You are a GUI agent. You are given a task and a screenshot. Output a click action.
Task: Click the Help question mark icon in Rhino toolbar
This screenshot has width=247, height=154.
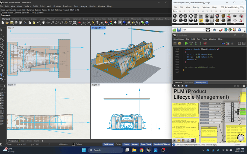point(147,23)
